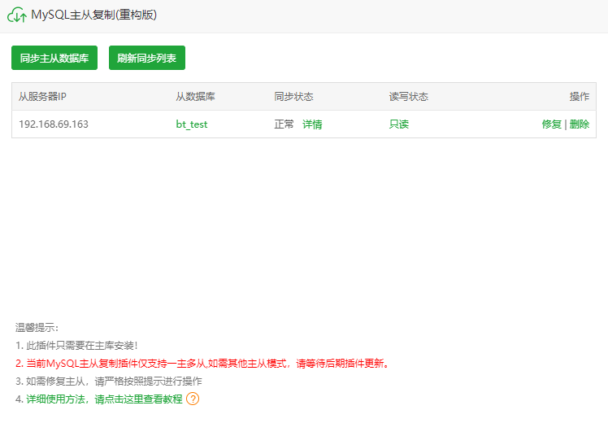Viewport: 608px width, 423px height.
Task: Click the 从服务器IP column header
Action: point(42,97)
